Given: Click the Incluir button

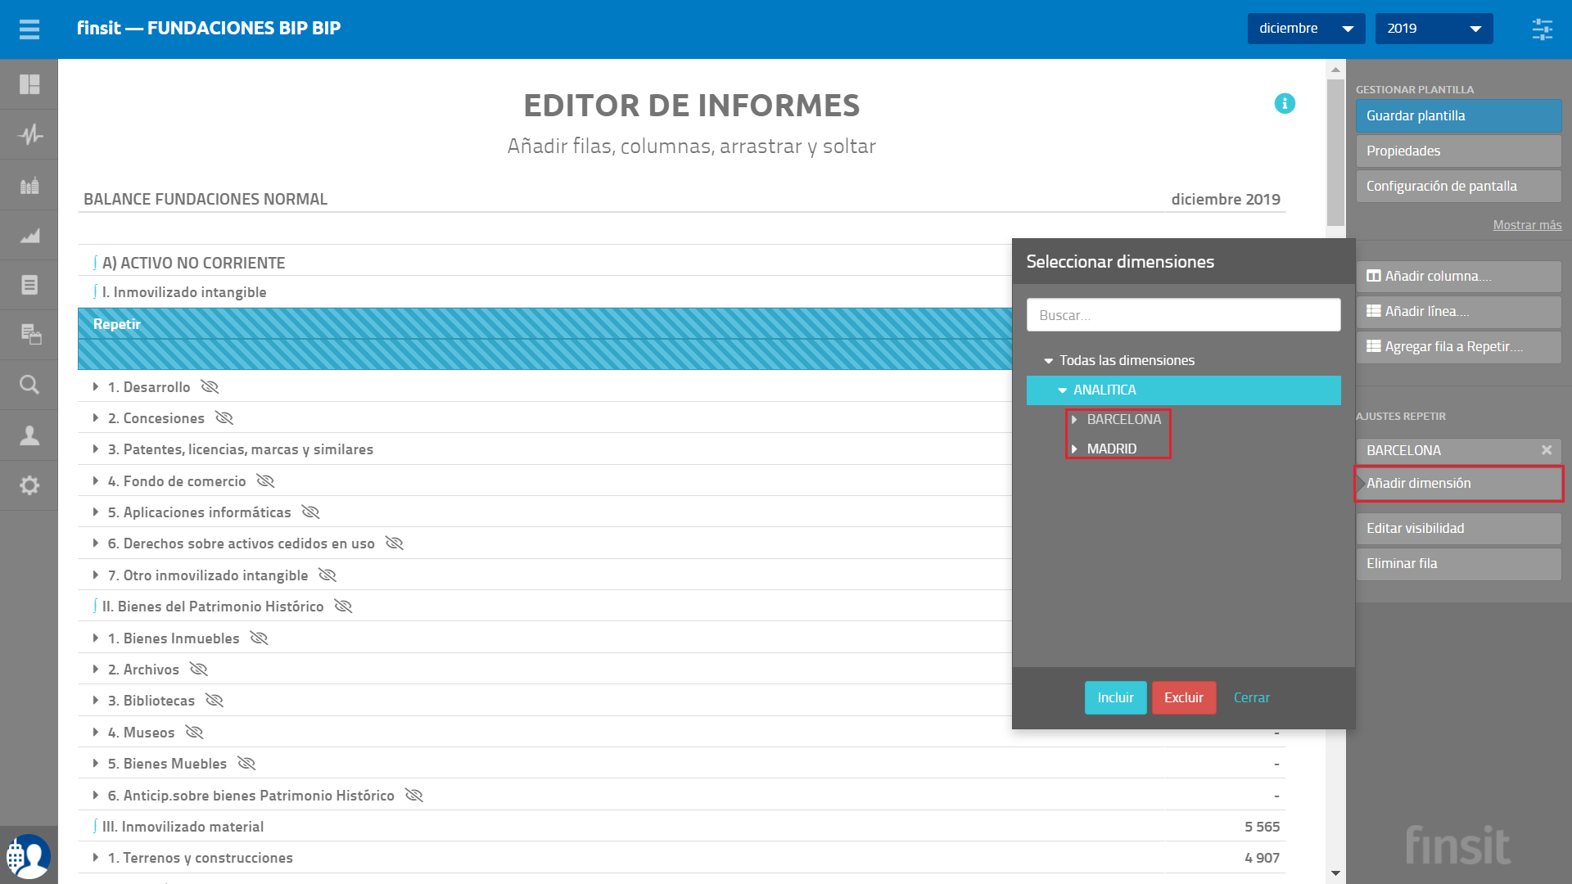Looking at the screenshot, I should [1115, 698].
